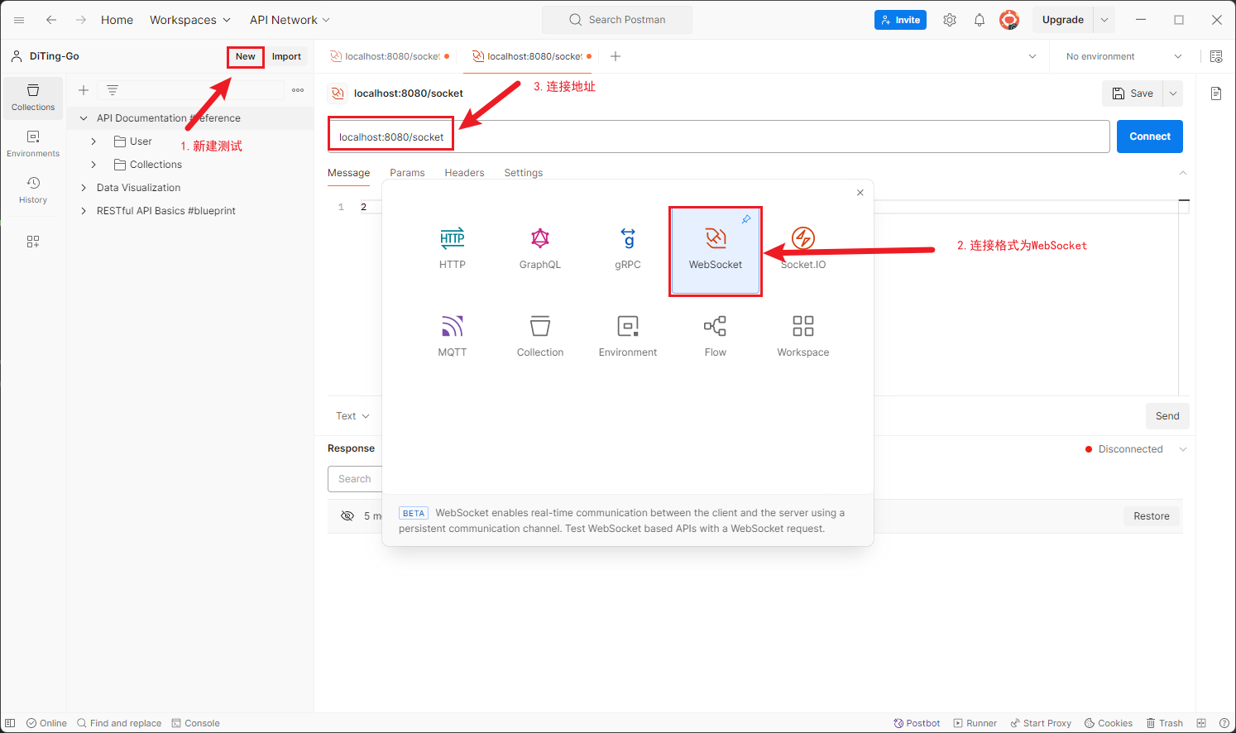This screenshot has height=733, width=1236.
Task: Open the environment quick look icon
Action: pos(1216,56)
